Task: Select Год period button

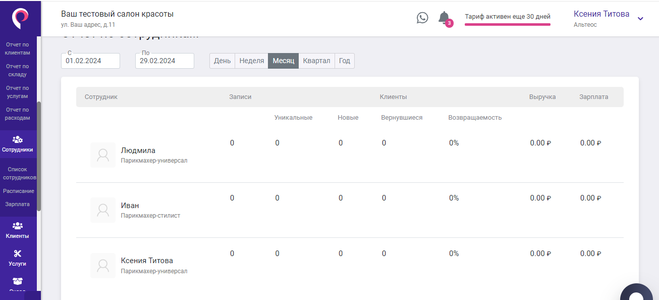Action: (x=345, y=61)
